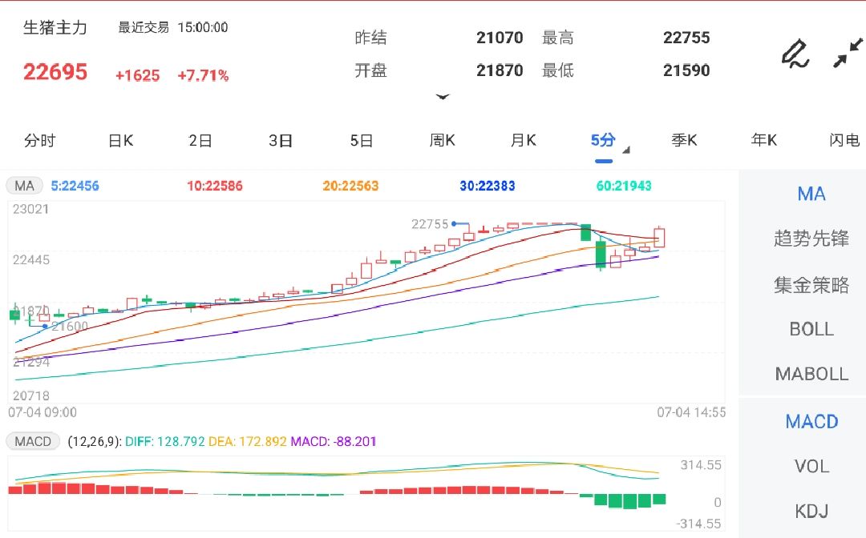Tap the MA10 value 10:22586

pyautogui.click(x=215, y=186)
